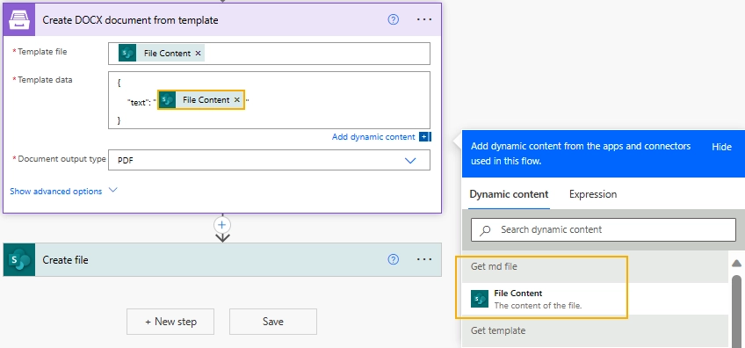Click the Get md file section header

(595, 266)
